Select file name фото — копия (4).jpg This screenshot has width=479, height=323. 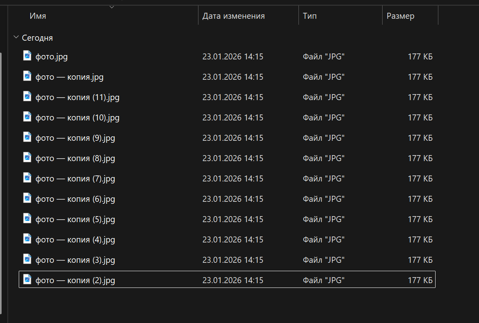click(x=75, y=240)
